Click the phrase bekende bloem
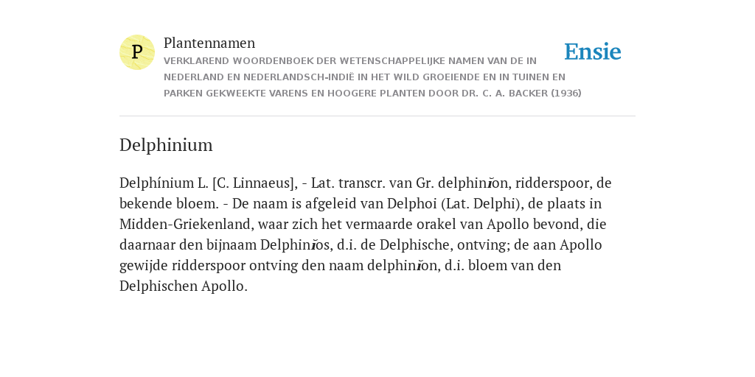Viewport: 755px width, 377px height. point(169,204)
